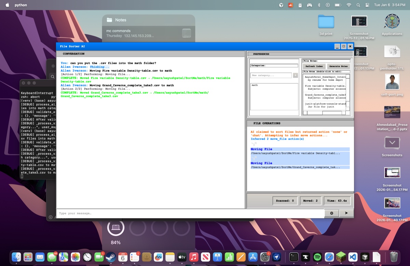Select the Fire variable Density-table file note
The height and width of the screenshot is (266, 410).
(325, 87)
